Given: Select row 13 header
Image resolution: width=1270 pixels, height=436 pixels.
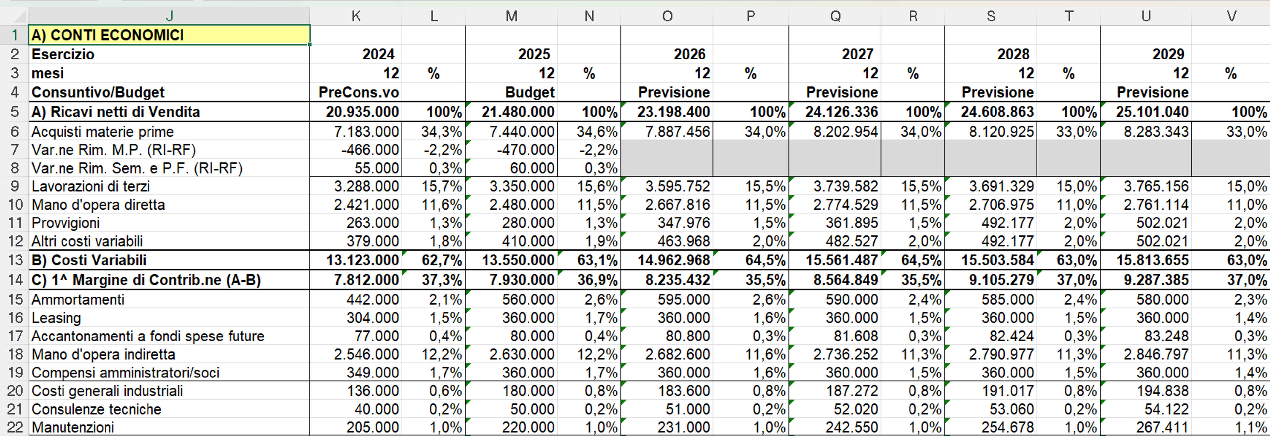Looking at the screenshot, I should point(14,260).
